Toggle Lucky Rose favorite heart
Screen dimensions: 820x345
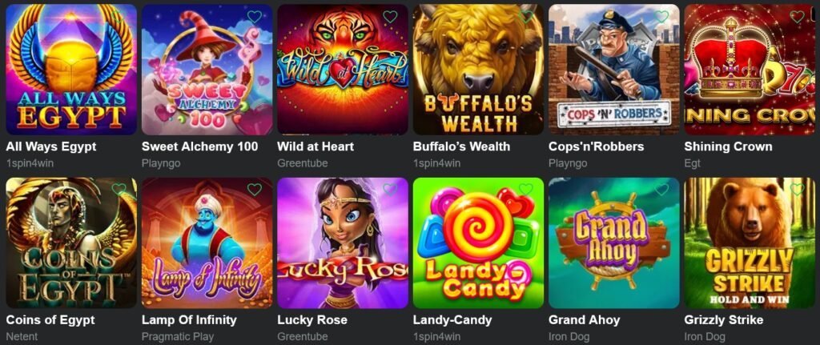tap(390, 189)
